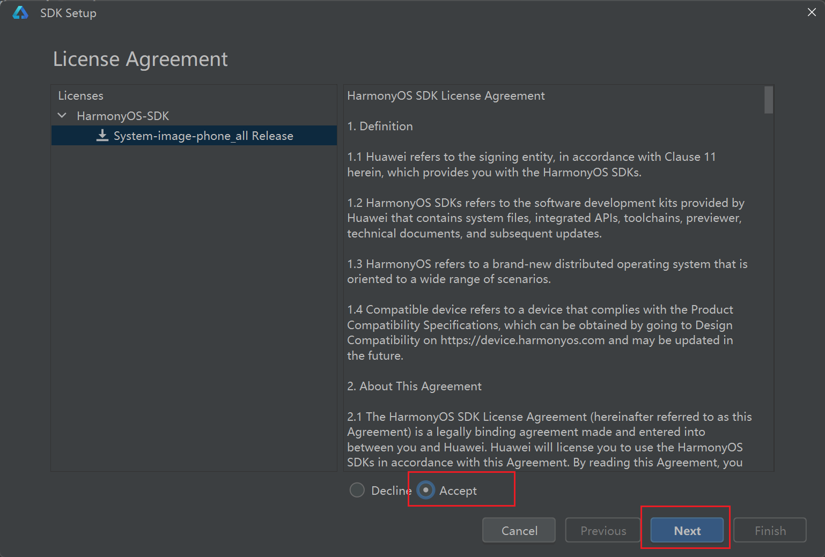Select the Accept radio button
Viewport: 825px width, 557px height.
pos(426,490)
